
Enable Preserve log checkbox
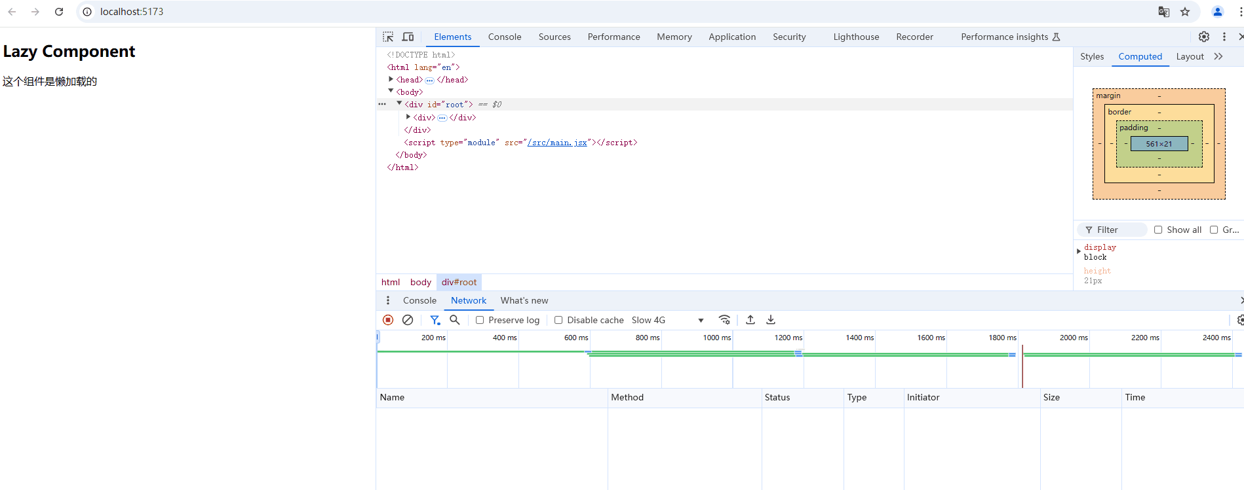[x=480, y=320]
